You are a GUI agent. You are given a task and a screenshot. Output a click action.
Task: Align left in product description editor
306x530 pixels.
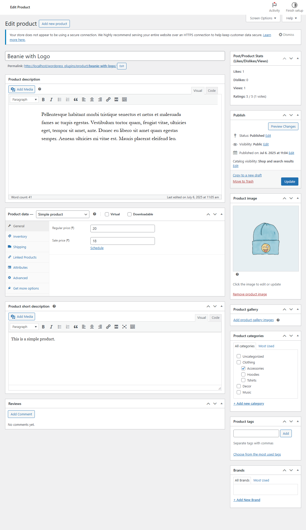[x=84, y=99]
